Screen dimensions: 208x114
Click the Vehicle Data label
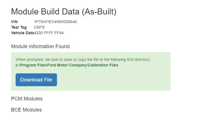click(22, 33)
